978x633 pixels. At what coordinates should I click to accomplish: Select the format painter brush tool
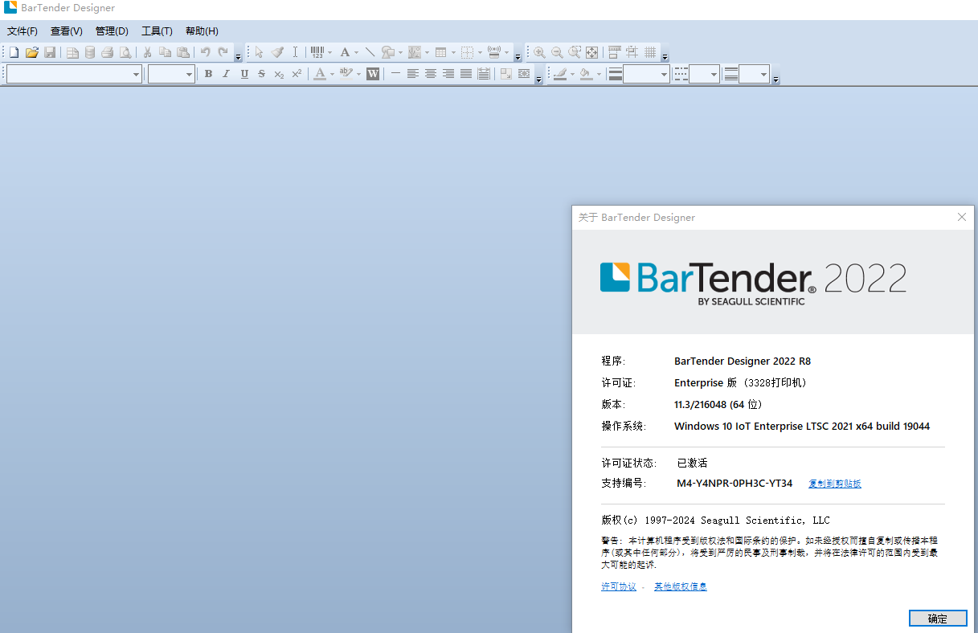pyautogui.click(x=277, y=52)
